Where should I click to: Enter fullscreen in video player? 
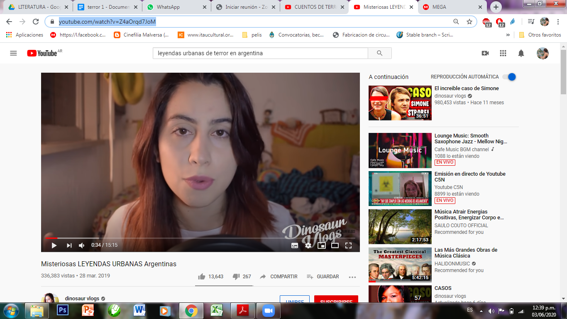point(349,245)
